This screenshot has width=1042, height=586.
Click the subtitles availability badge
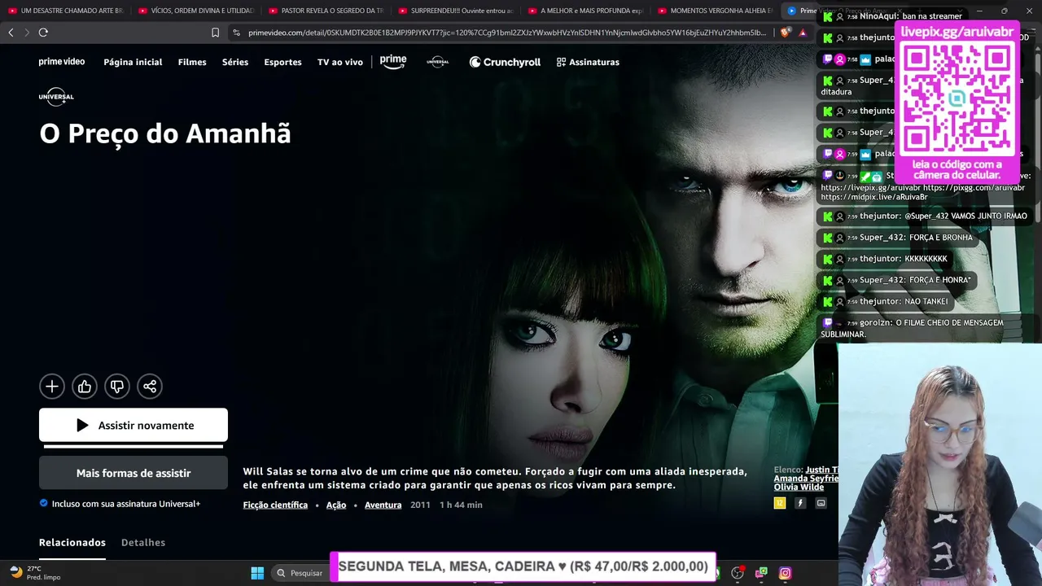[x=821, y=503]
